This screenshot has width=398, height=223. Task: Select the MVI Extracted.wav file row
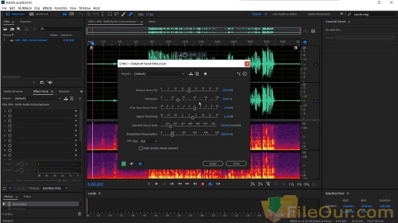point(42,40)
